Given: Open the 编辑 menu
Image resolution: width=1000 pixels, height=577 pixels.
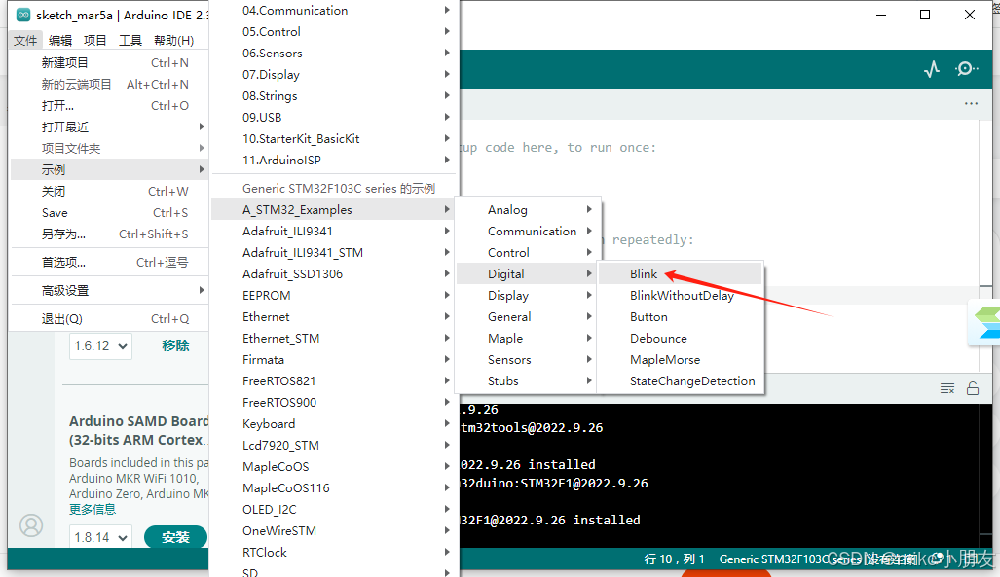Looking at the screenshot, I should click(x=60, y=40).
